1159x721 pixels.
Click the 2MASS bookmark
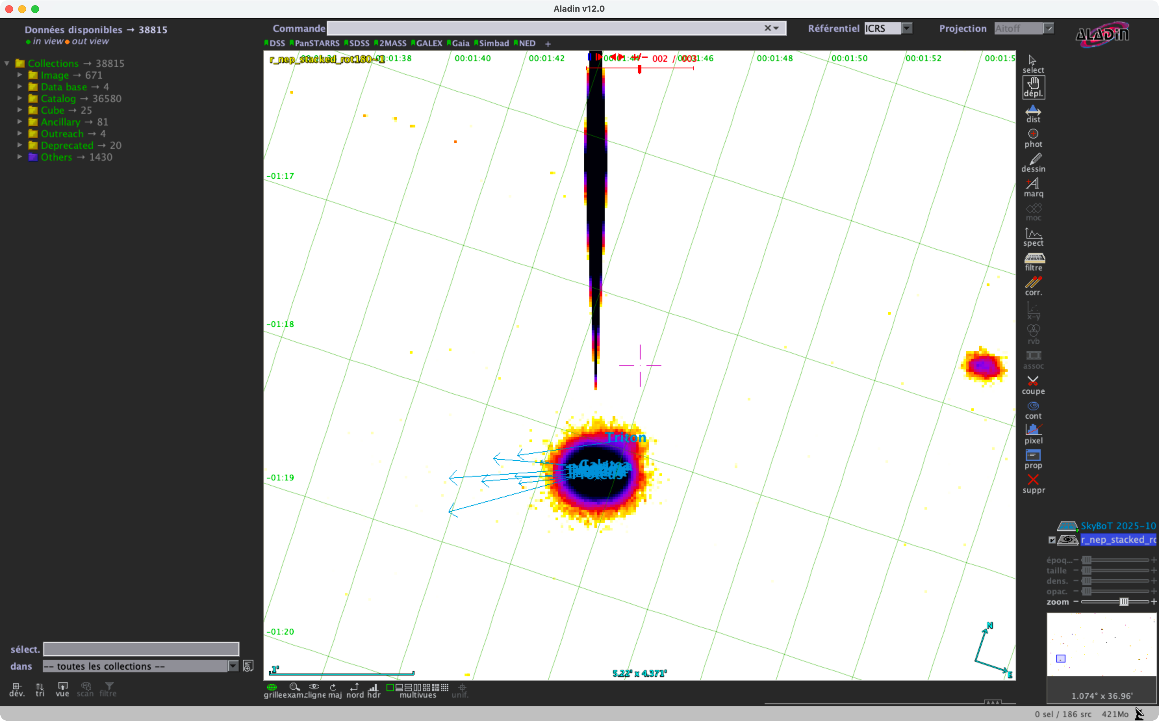coord(390,43)
